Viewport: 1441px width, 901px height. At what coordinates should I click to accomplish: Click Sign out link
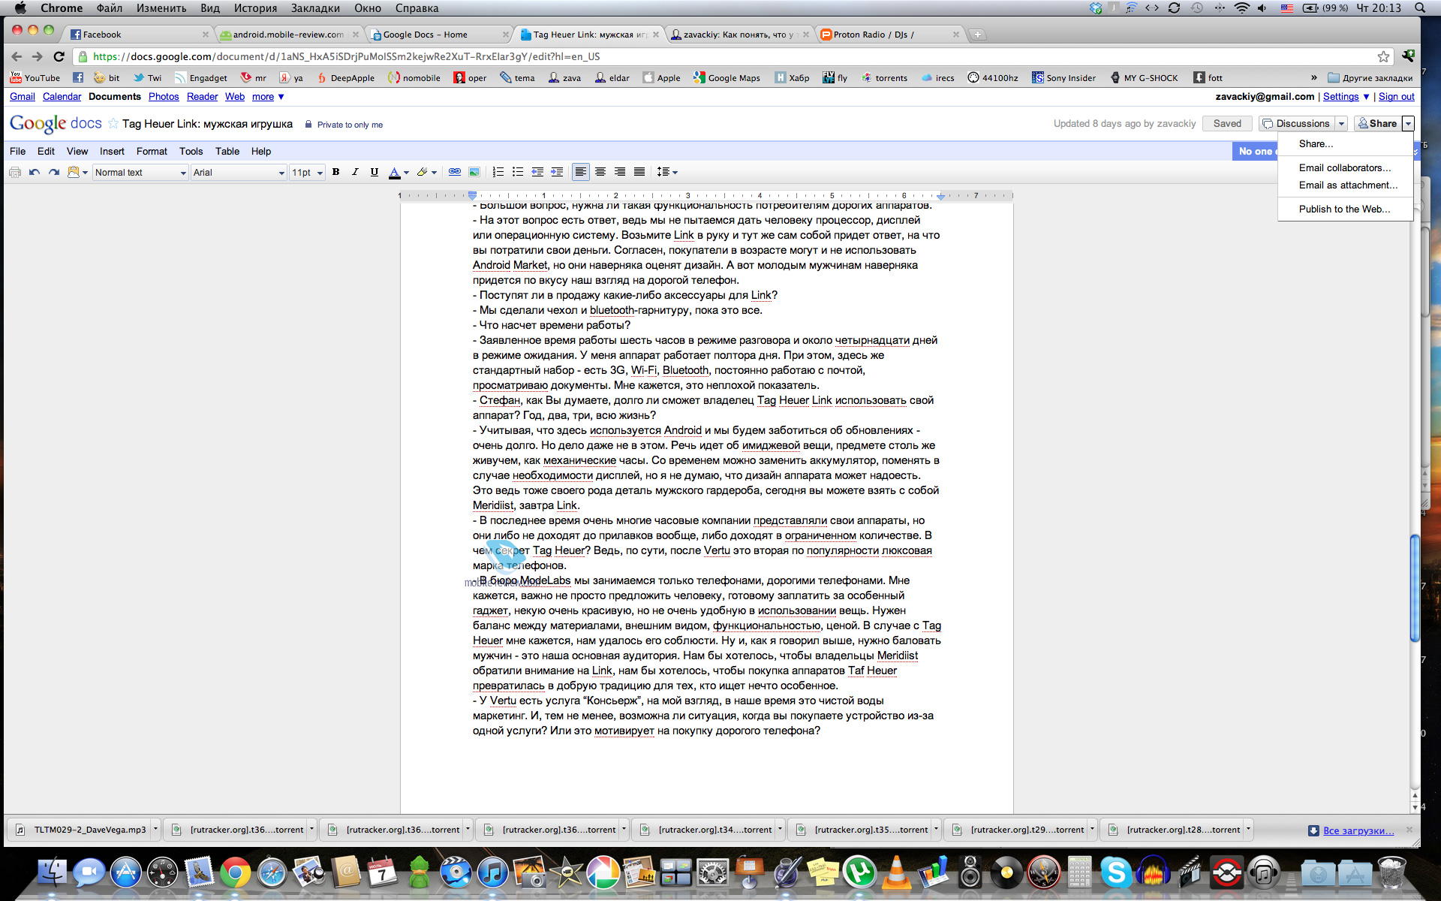pyautogui.click(x=1396, y=97)
